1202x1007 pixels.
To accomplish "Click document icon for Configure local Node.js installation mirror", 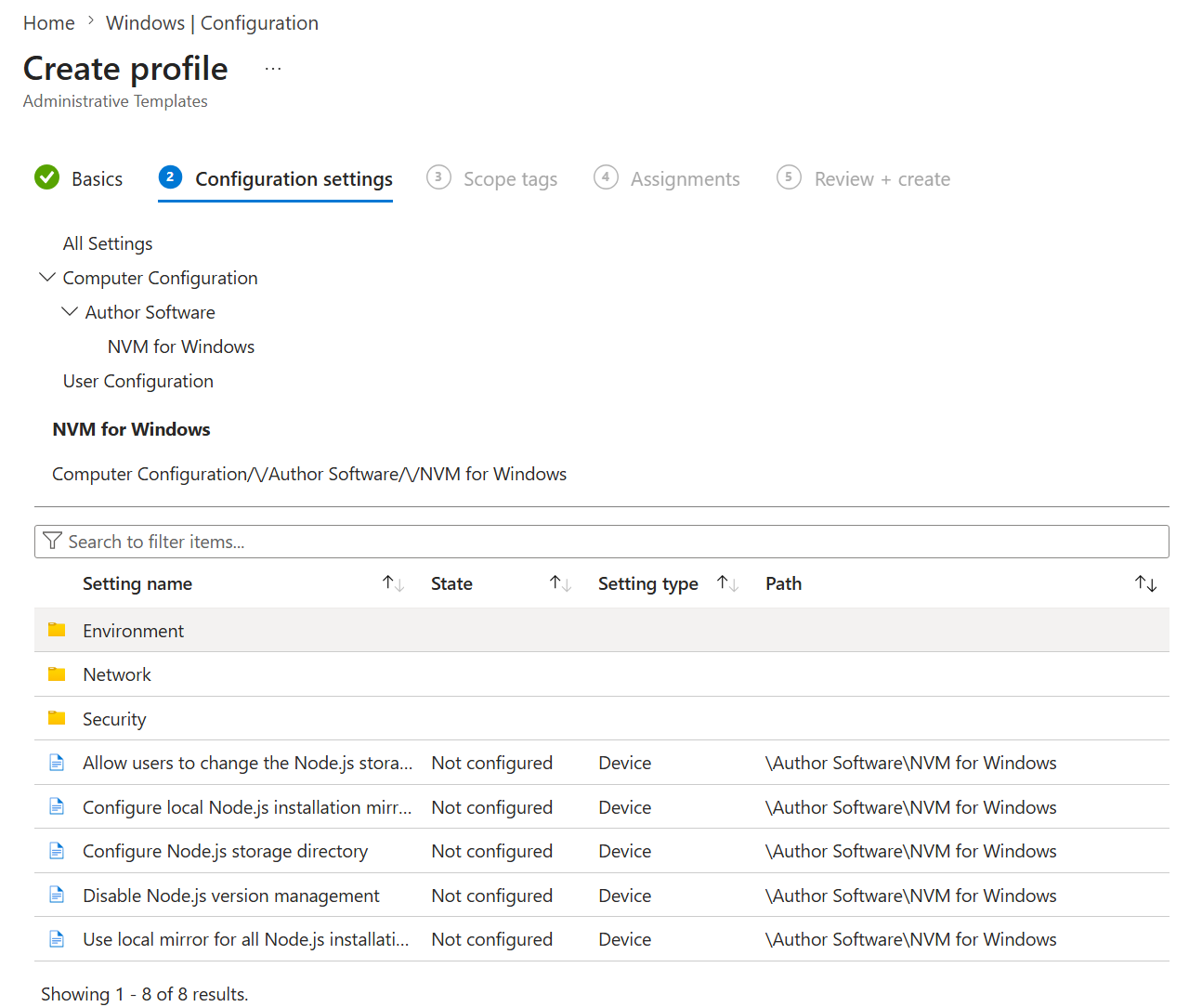I will pyautogui.click(x=57, y=806).
